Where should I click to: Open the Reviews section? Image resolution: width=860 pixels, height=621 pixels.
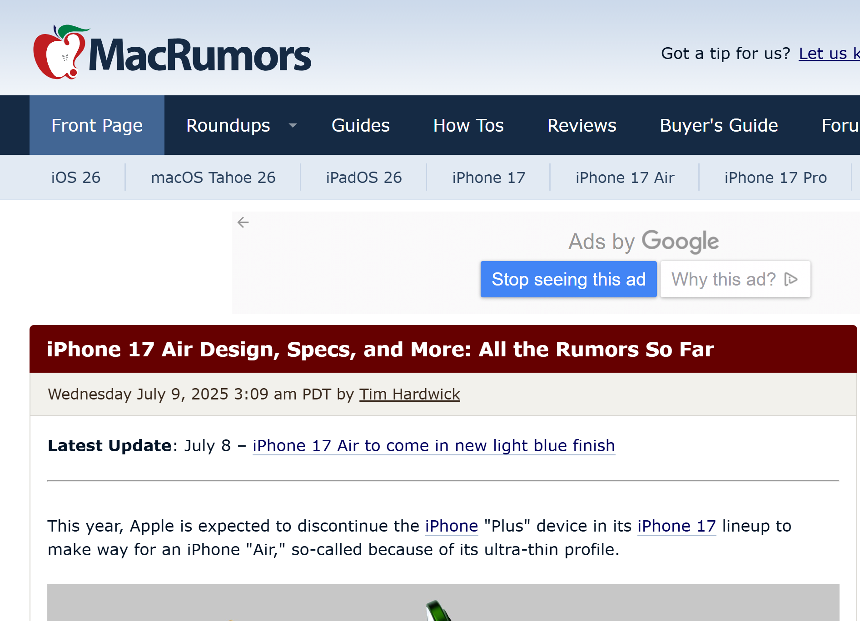click(x=582, y=125)
